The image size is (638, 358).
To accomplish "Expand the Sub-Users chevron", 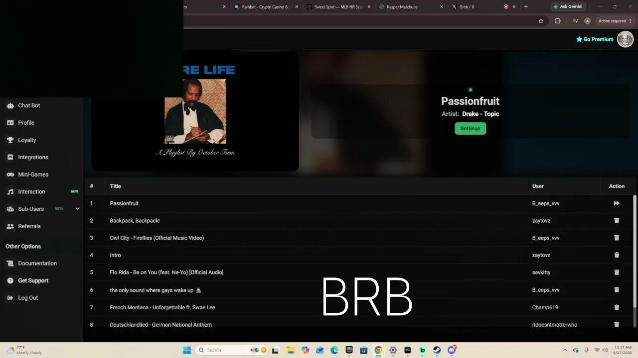I will [77, 209].
